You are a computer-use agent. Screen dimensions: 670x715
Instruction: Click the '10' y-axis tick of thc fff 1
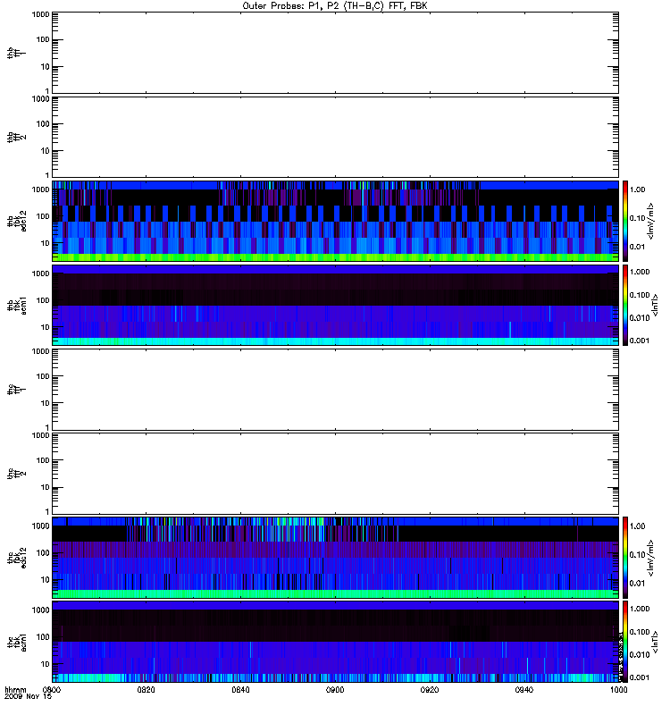pyautogui.click(x=46, y=404)
